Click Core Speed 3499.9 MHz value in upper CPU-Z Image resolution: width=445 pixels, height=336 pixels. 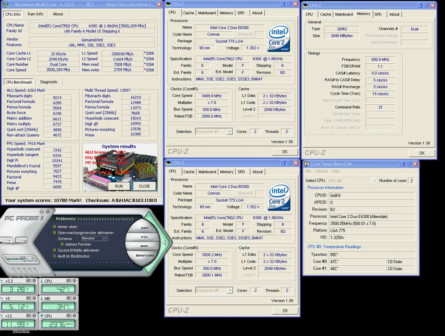211,96
